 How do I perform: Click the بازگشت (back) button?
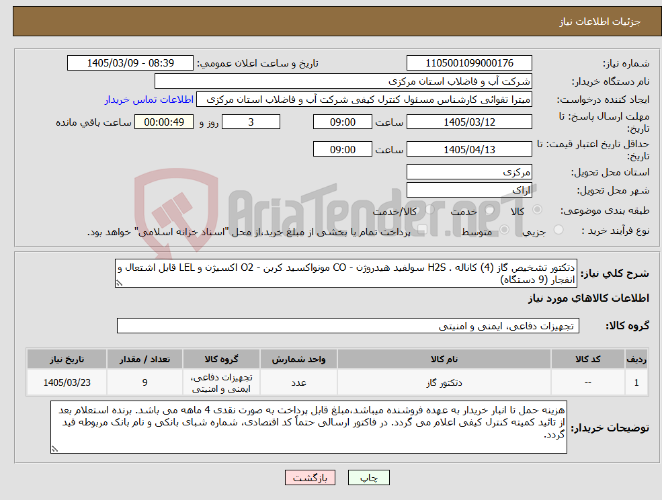point(310,478)
